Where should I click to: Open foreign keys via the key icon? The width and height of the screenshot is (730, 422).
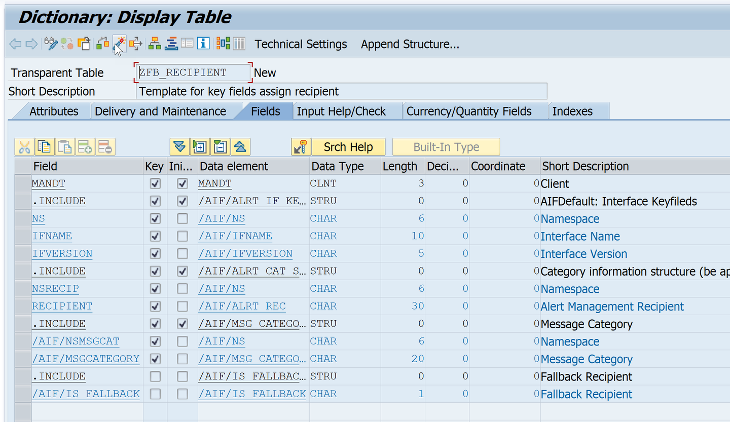coord(301,147)
